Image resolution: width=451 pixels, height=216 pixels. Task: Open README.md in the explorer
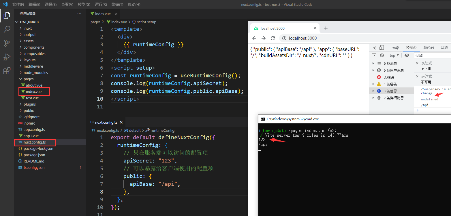50,161
